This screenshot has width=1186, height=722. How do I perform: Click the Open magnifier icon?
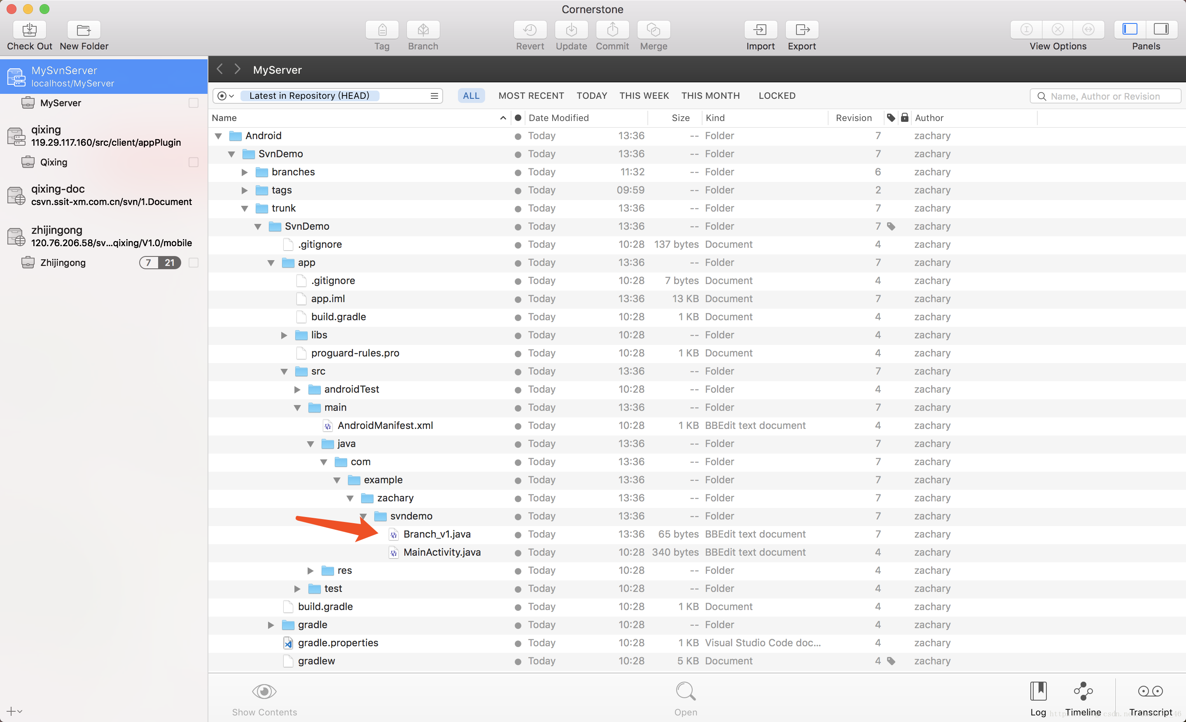click(685, 692)
